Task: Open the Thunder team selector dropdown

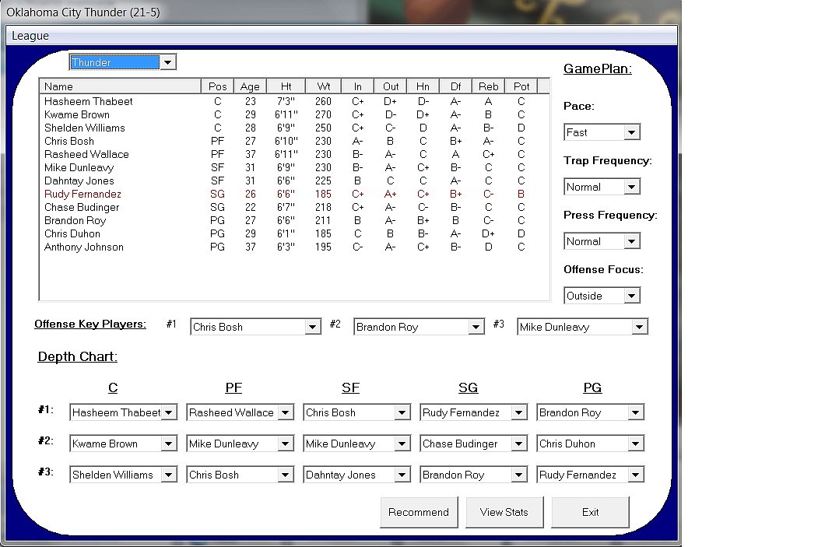Action: 123,62
